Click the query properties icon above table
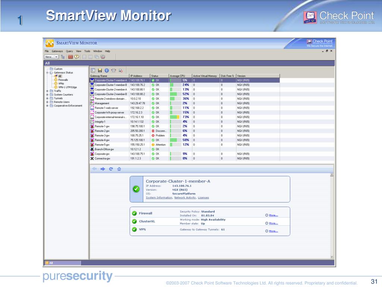The height and width of the screenshot is (287, 382). tap(93, 71)
